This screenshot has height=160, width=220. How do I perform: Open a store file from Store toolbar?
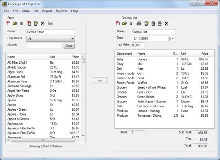click(x=15, y=23)
